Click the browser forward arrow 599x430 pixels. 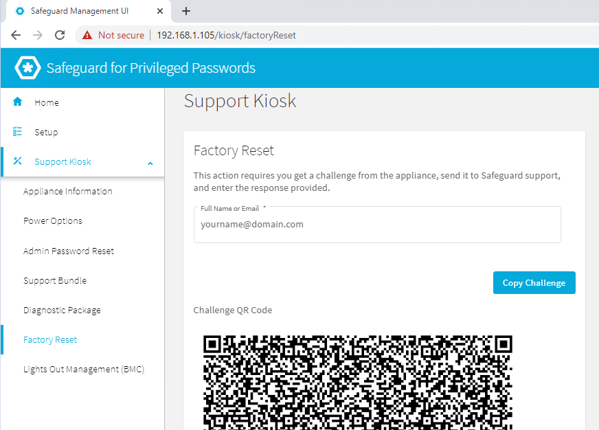click(38, 35)
